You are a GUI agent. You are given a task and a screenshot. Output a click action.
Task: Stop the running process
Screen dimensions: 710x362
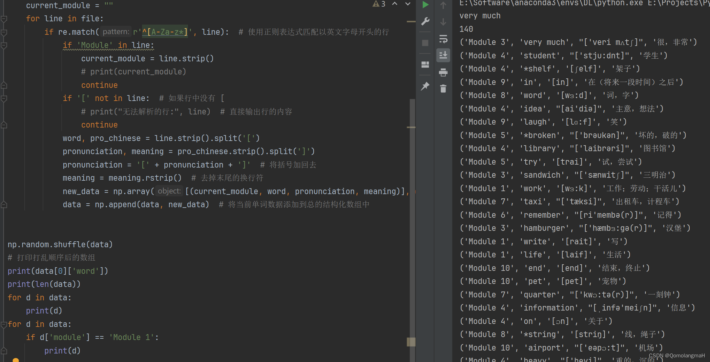point(425,43)
